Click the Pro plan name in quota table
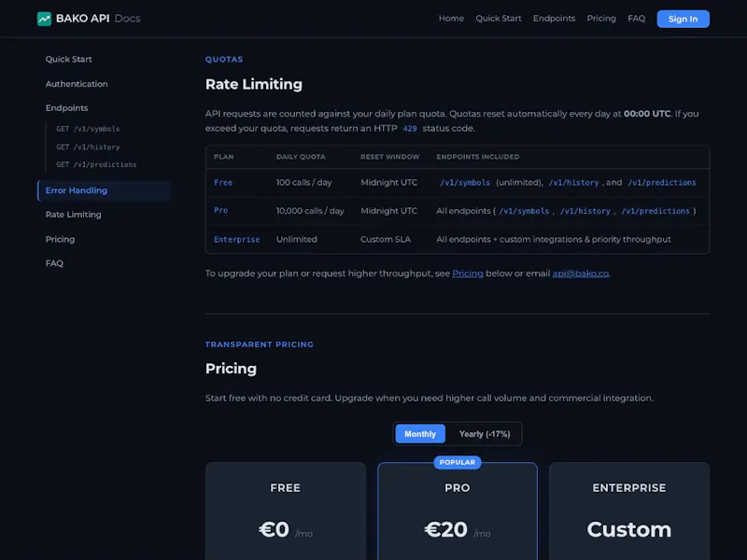Screen dimensions: 747x560 [220, 211]
